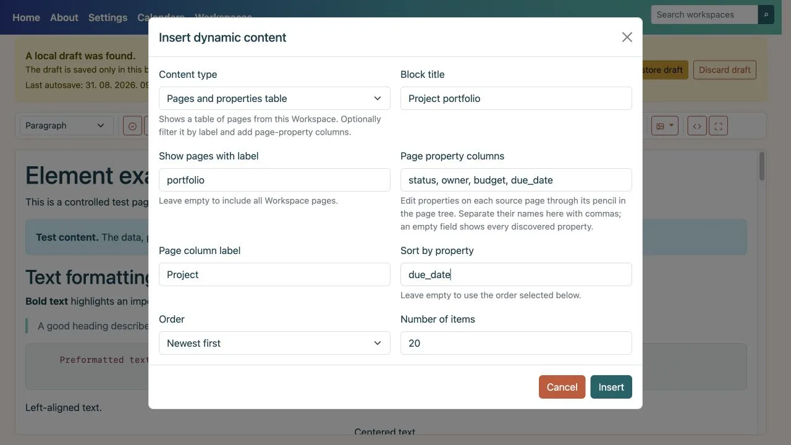The height and width of the screenshot is (445, 791).
Task: Click the Show pages with label field
Action: [274, 180]
